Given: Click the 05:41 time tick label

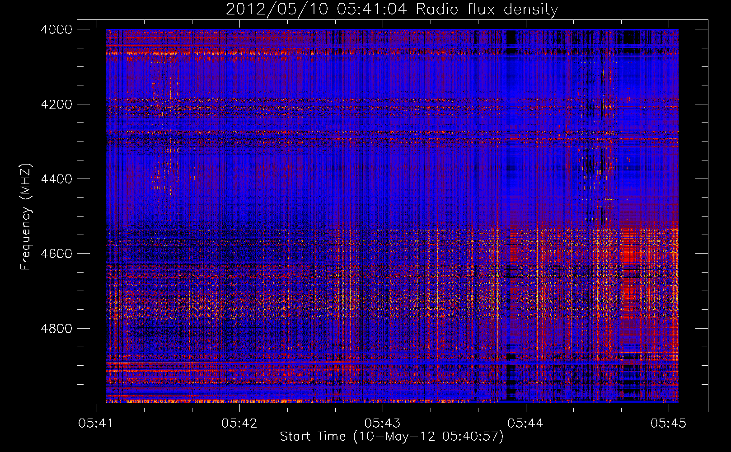Looking at the screenshot, I should click(96, 423).
